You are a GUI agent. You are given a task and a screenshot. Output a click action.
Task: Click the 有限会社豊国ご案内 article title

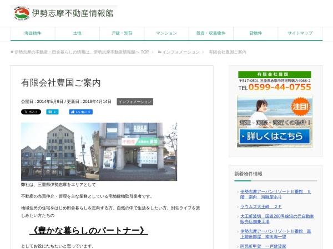60,83
